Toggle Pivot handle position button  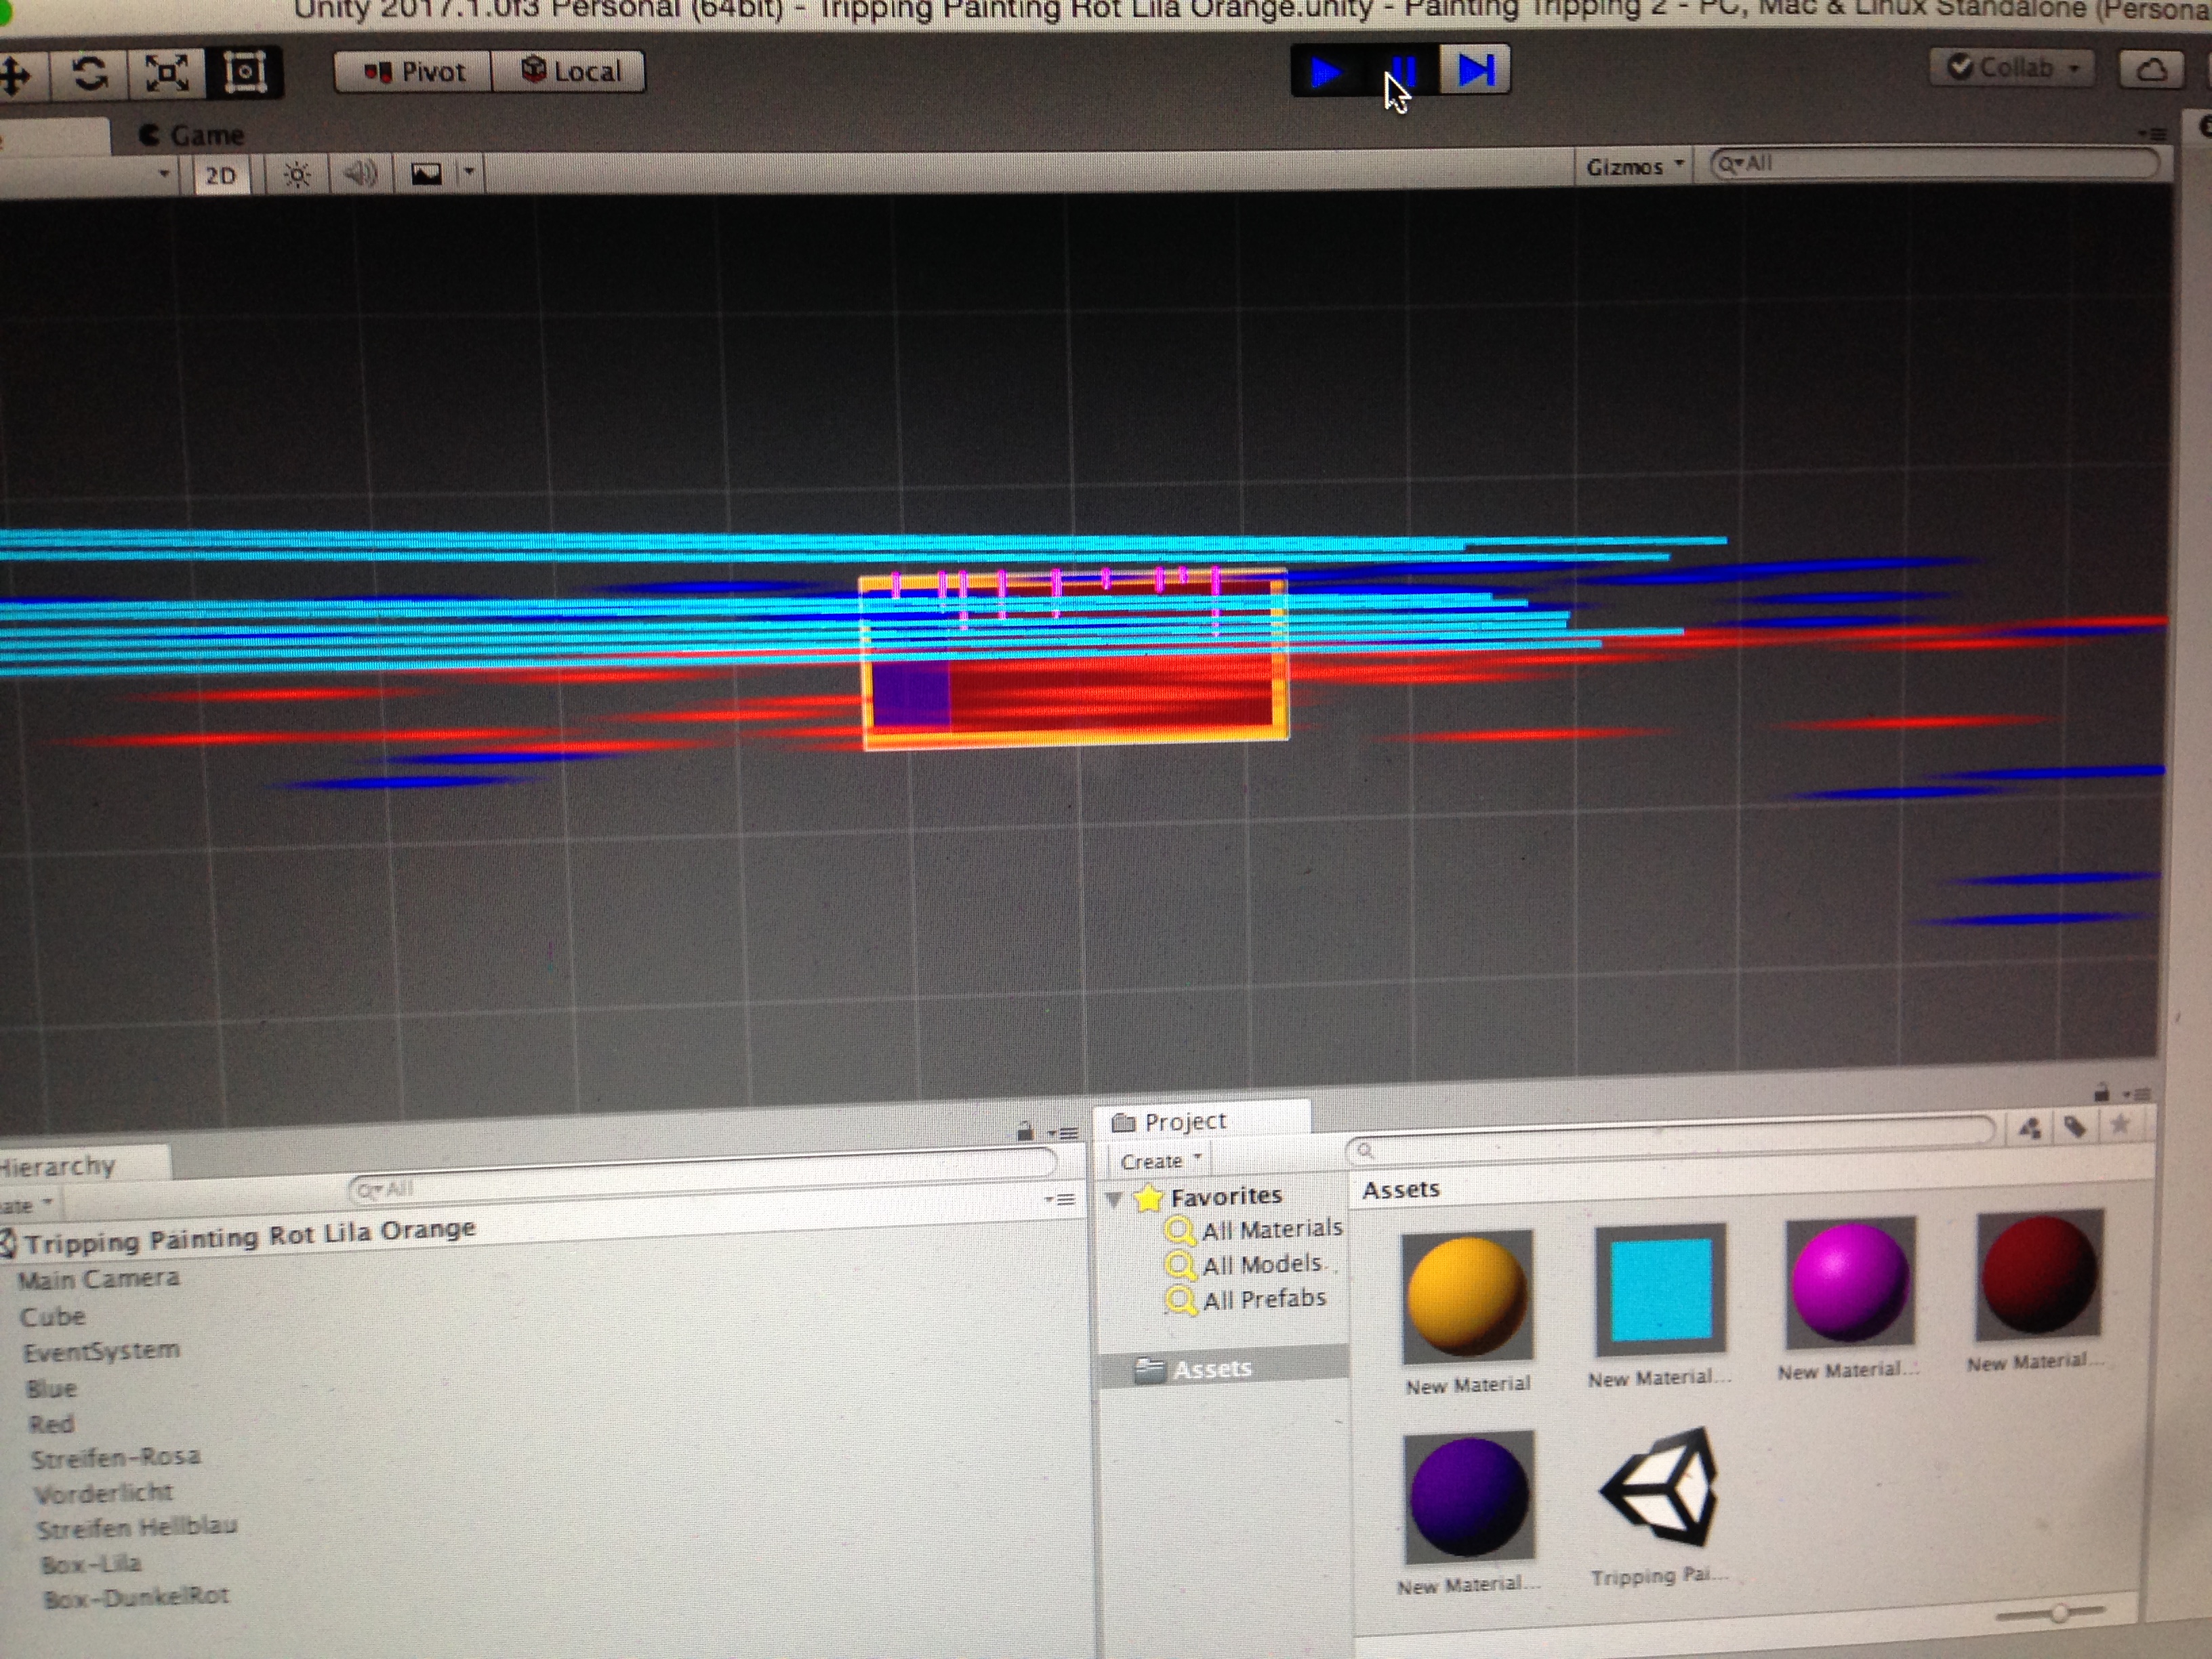tap(414, 72)
